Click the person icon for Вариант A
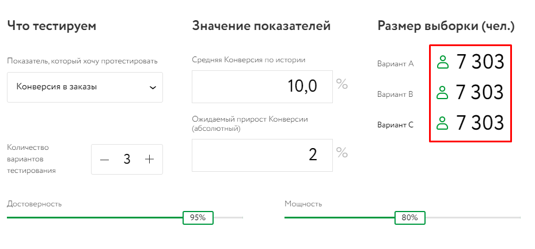The height and width of the screenshot is (249, 535). coord(442,62)
